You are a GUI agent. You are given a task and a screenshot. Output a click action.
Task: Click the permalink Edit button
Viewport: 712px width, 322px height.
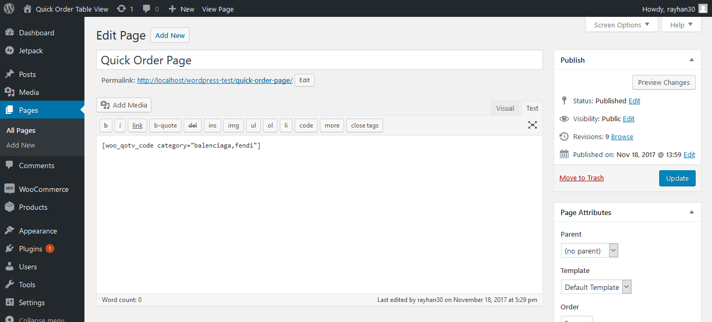(x=305, y=80)
